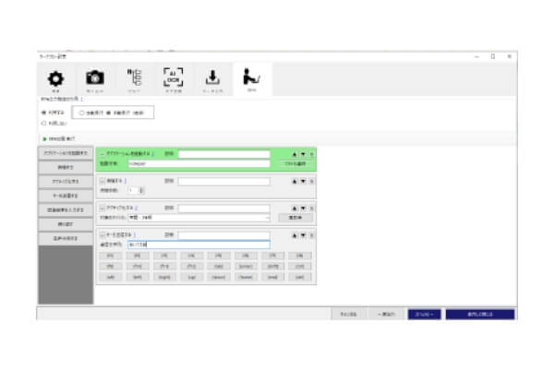Select the '利用しない' radio button
Image resolution: width=554 pixels, height=369 pixels.
click(x=44, y=122)
